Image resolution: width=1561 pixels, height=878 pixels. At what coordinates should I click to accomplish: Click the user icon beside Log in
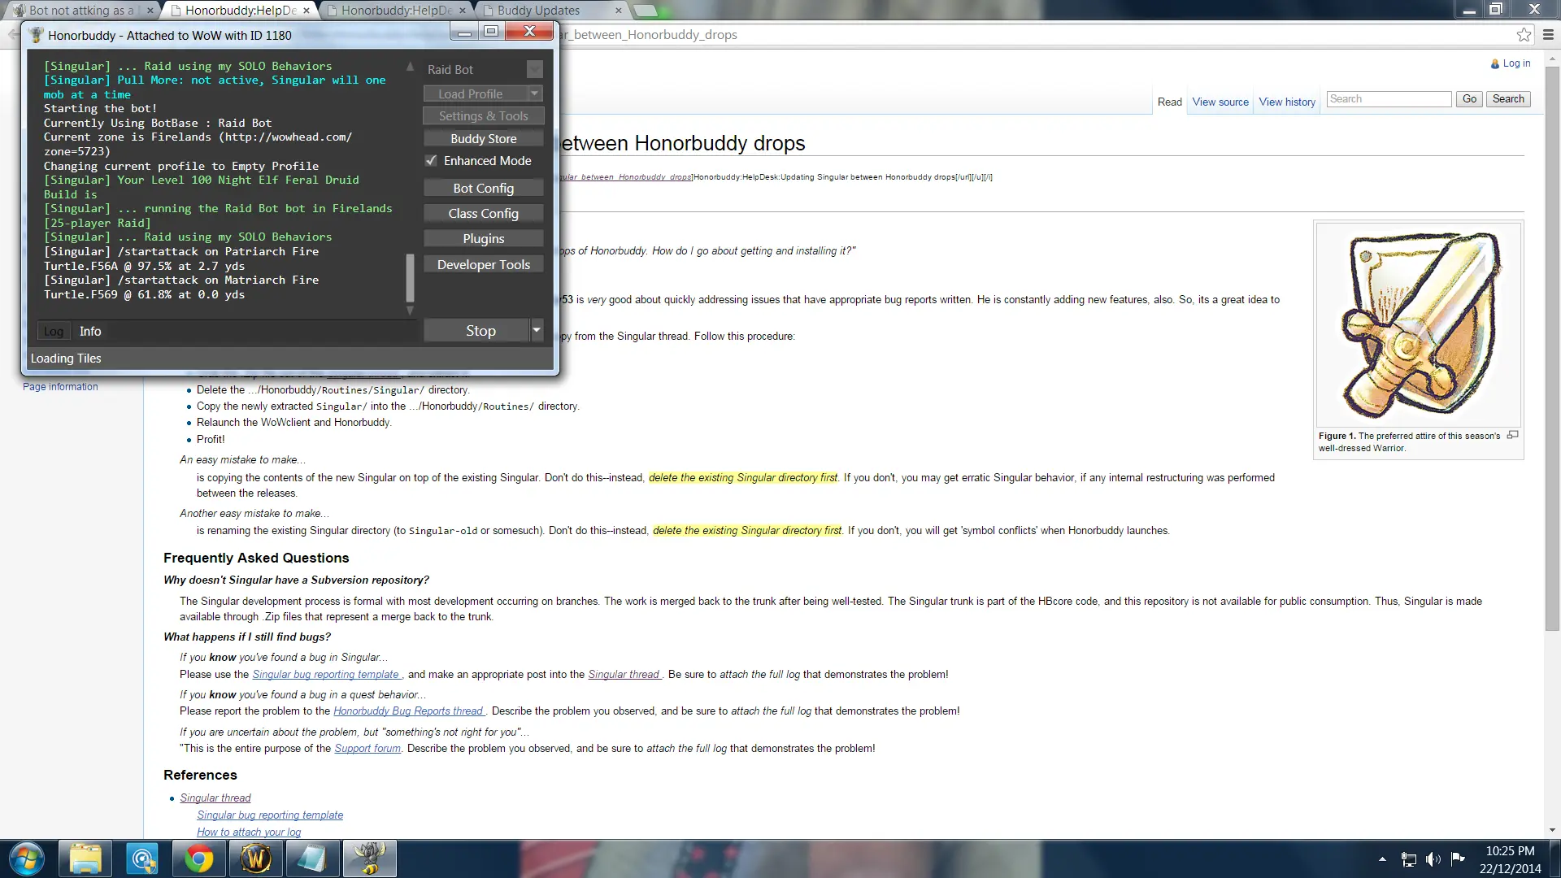point(1494,63)
